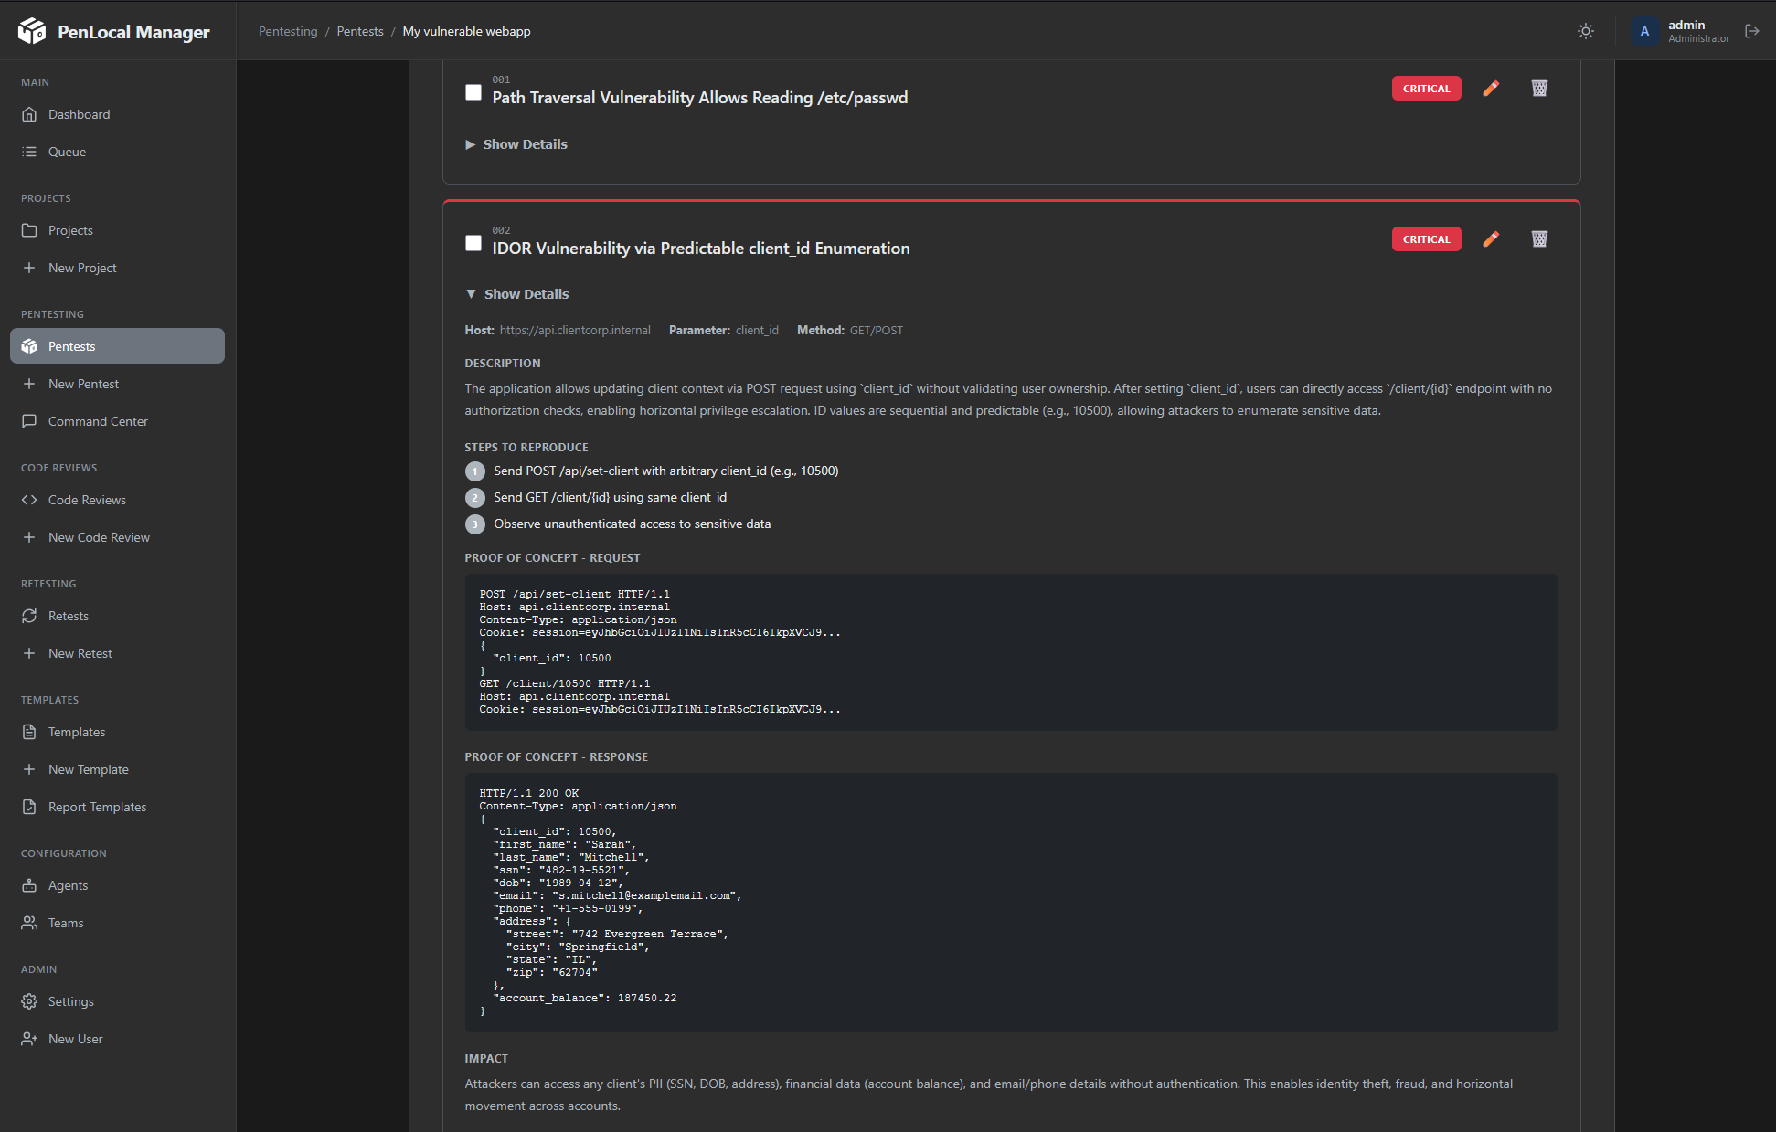Open the Agents configuration page
The width and height of the screenshot is (1776, 1132).
point(67,885)
